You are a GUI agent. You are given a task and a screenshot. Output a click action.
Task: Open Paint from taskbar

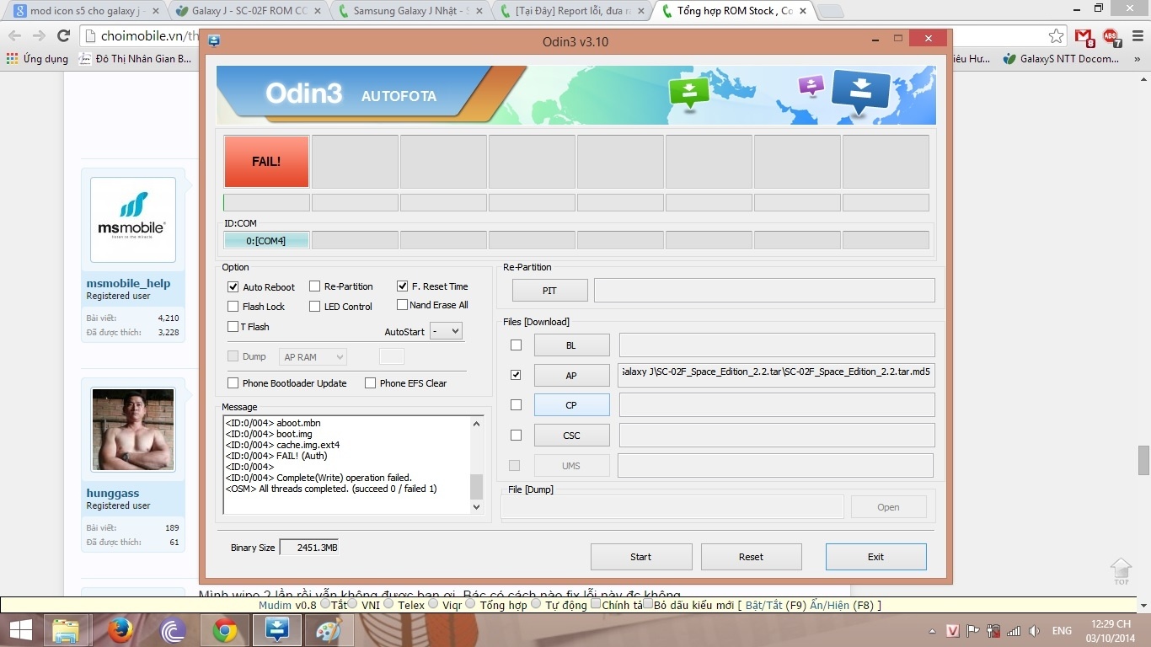coord(329,630)
